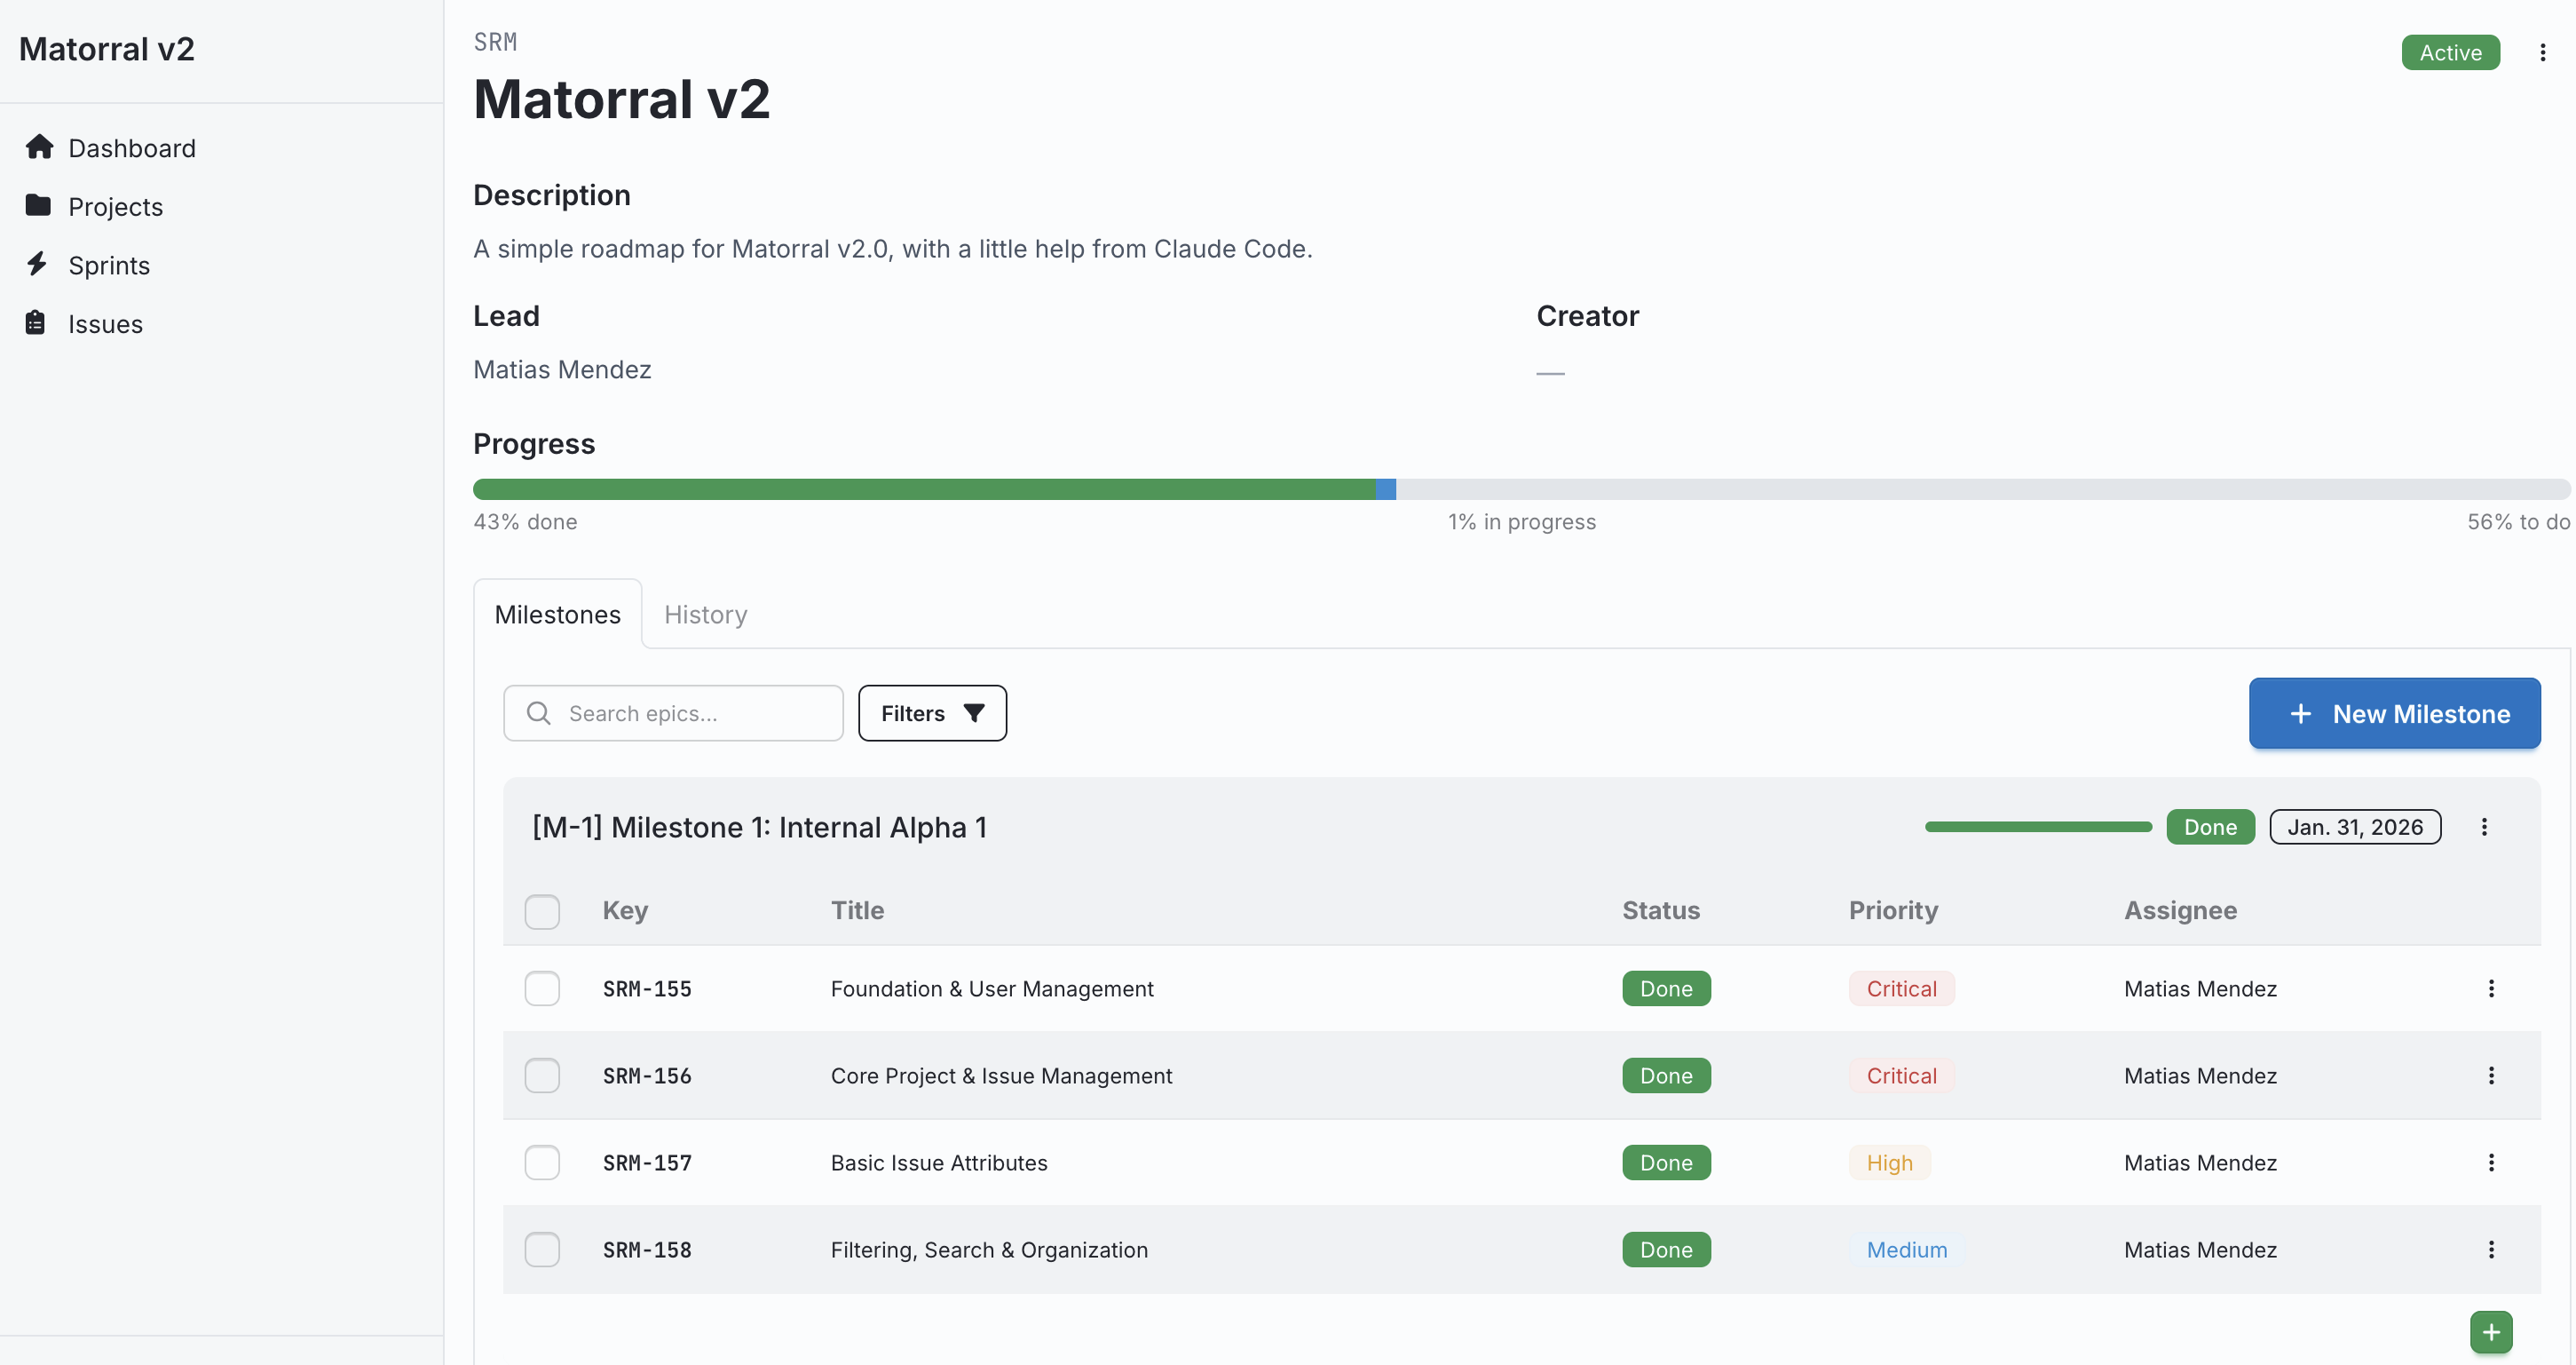This screenshot has height=1365, width=2576.
Task: Click the New Milestone button
Action: (2394, 713)
